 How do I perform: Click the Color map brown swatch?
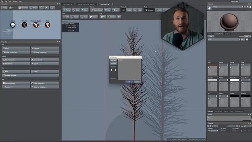pyautogui.click(x=212, y=65)
